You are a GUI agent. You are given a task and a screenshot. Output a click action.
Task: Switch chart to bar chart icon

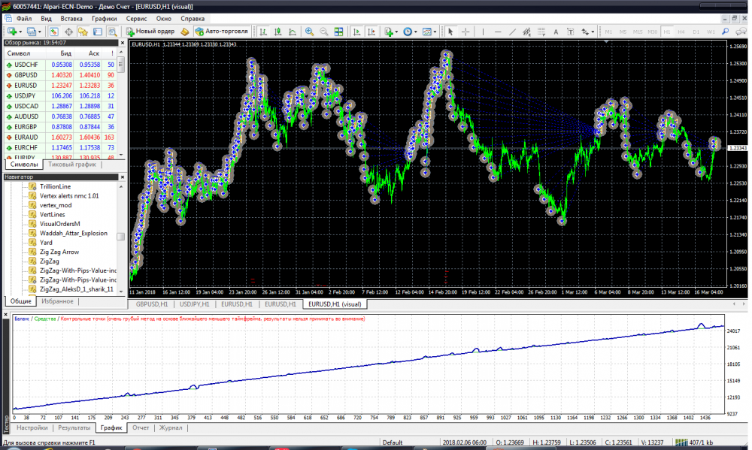[262, 32]
